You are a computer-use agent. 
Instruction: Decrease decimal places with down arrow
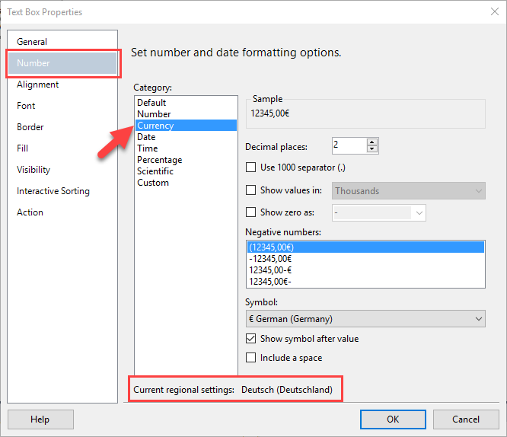point(371,148)
